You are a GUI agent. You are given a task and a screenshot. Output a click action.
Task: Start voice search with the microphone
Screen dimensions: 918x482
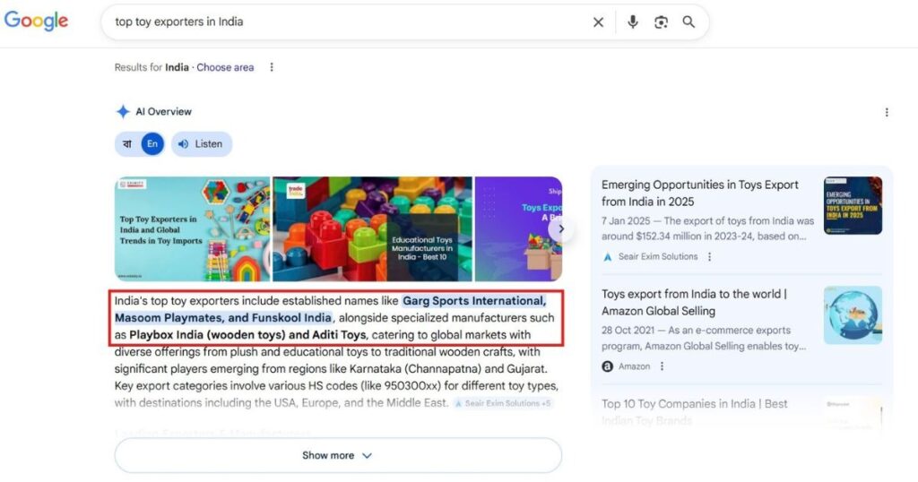632,22
